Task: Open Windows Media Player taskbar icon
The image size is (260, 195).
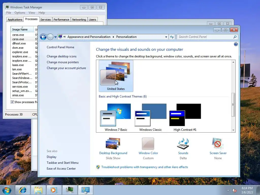Action: coord(54,190)
